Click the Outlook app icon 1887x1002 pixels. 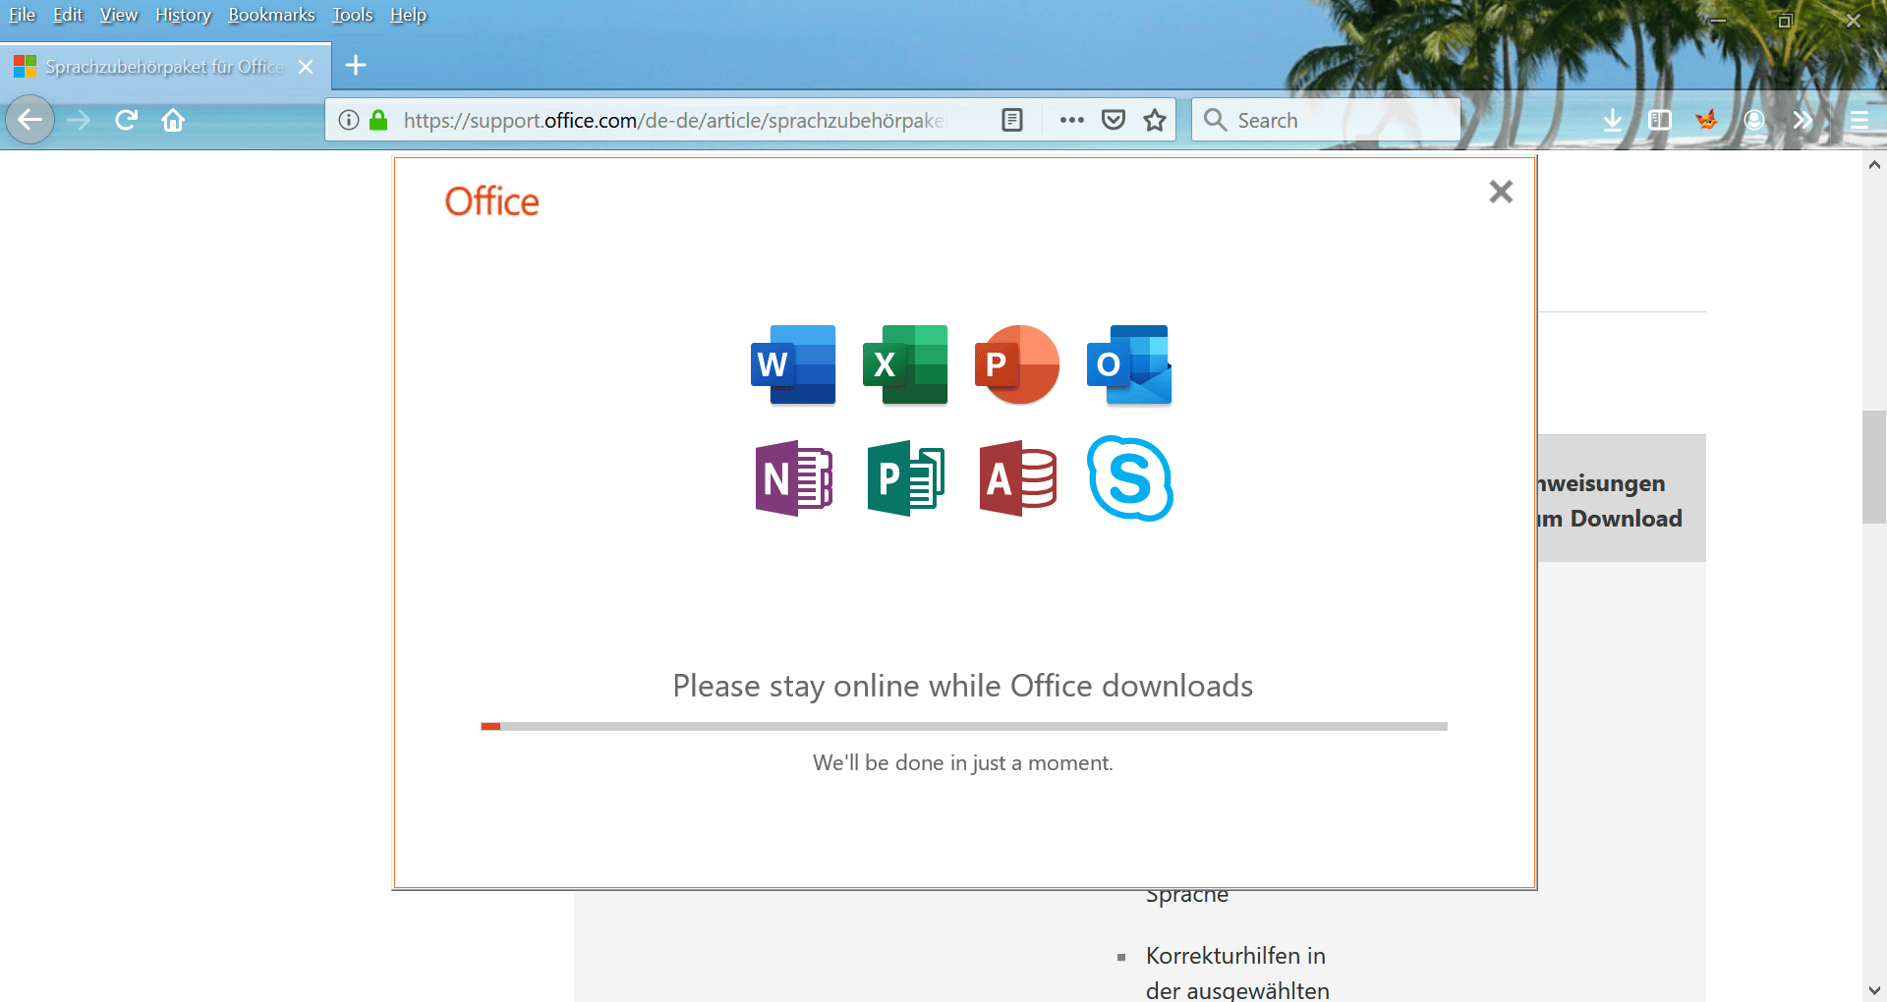(1129, 364)
